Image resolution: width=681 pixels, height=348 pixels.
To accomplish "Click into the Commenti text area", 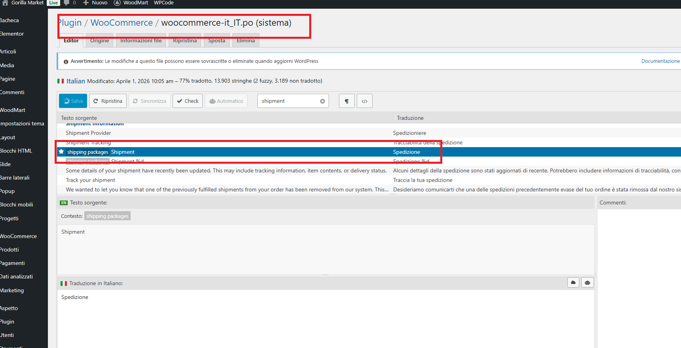I will click(639, 278).
